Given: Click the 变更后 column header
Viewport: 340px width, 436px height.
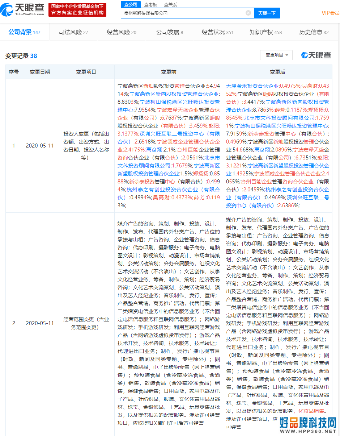Looking at the screenshot, I should 277,72.
